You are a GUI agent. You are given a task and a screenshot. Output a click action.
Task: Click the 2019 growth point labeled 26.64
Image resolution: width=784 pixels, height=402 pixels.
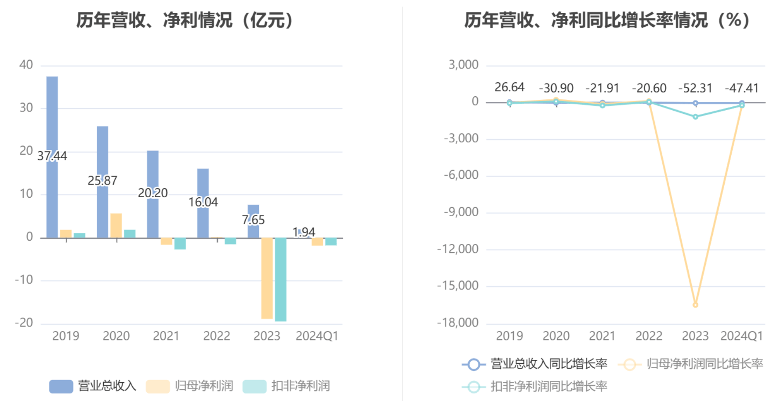[x=510, y=102]
